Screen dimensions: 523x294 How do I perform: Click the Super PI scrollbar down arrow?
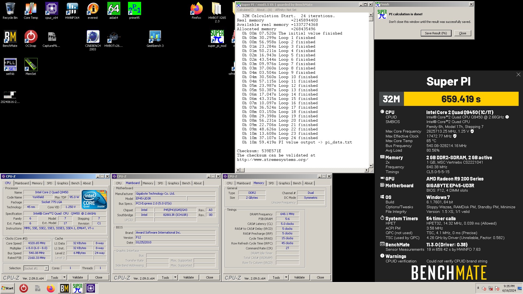[371, 166]
